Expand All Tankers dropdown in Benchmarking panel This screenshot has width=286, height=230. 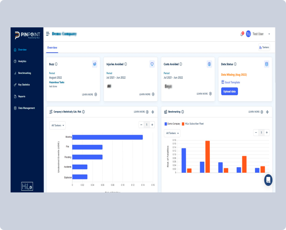[172, 133]
